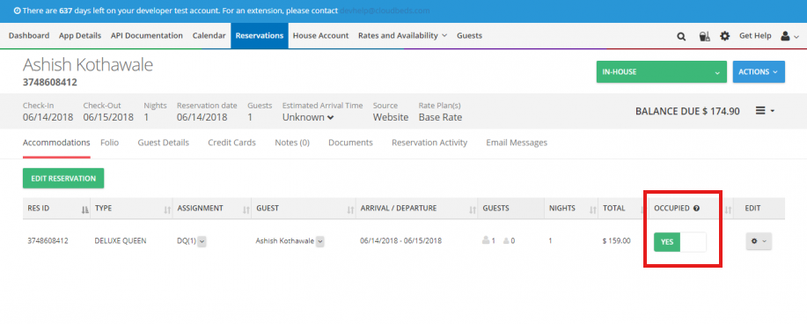Viewport: 807px width, 324px height.
Task: Click the EDIT RESERVATION button
Action: tap(63, 178)
